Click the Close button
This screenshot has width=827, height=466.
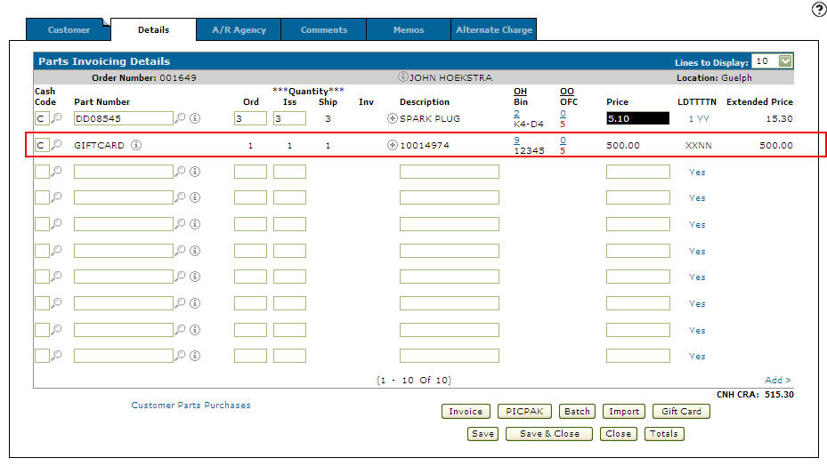pos(618,433)
